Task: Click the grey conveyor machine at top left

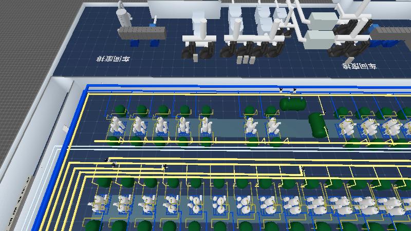Action: tap(142, 33)
